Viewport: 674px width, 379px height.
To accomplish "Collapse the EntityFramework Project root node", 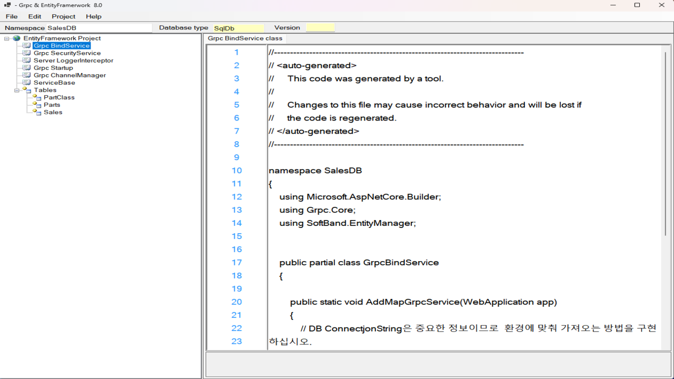I will pos(7,38).
